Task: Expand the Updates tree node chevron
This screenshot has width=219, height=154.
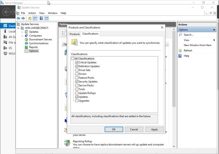Action: tap(22, 32)
